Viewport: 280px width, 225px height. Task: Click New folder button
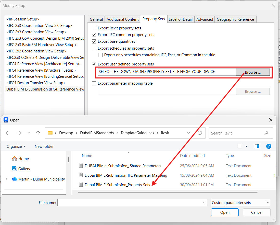pyautogui.click(x=44, y=147)
